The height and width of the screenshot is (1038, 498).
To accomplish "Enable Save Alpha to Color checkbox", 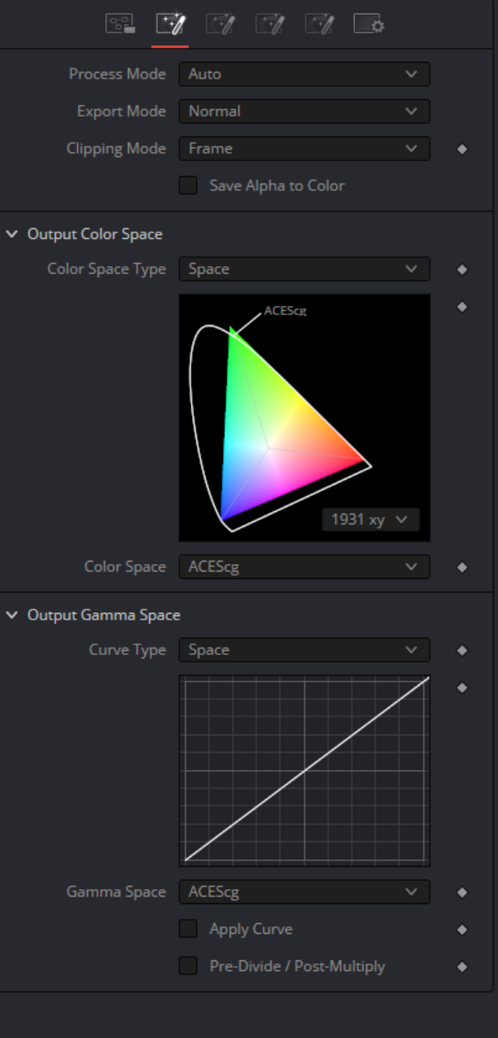I will pyautogui.click(x=189, y=185).
